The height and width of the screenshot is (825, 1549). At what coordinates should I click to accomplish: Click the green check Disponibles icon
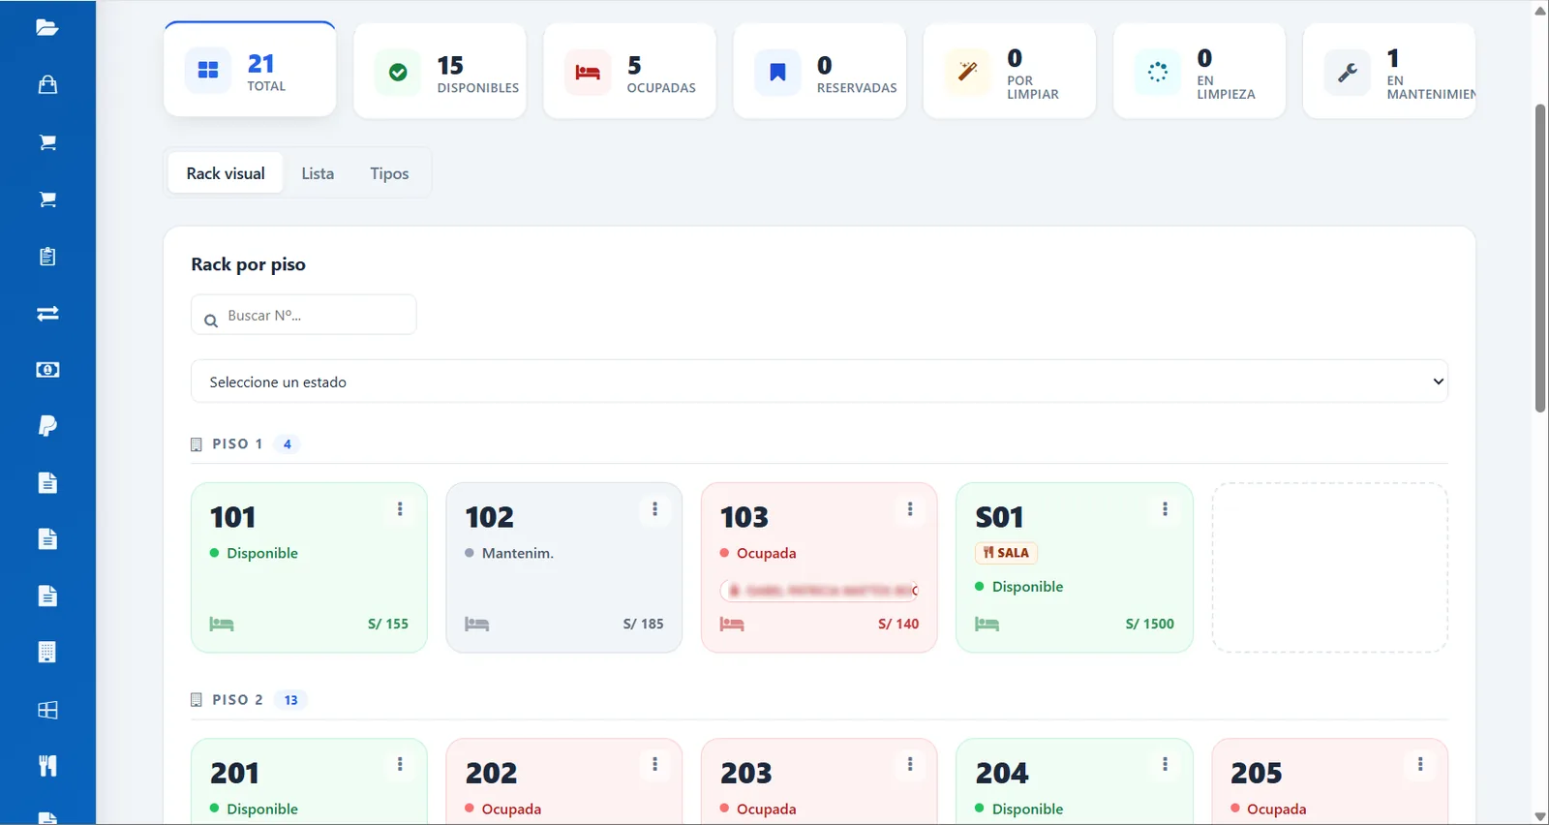pos(398,72)
